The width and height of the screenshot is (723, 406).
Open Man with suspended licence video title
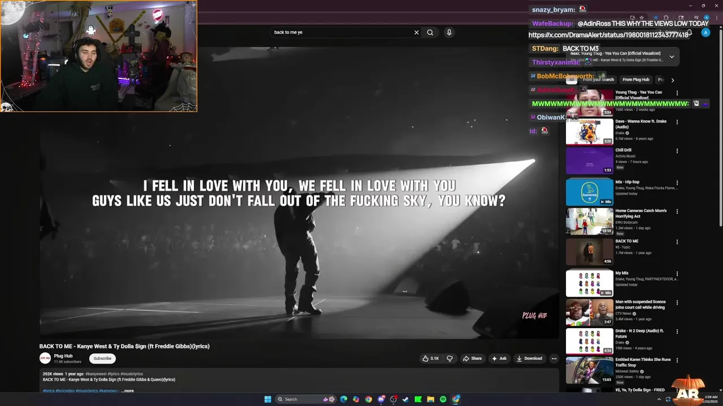pyautogui.click(x=641, y=304)
